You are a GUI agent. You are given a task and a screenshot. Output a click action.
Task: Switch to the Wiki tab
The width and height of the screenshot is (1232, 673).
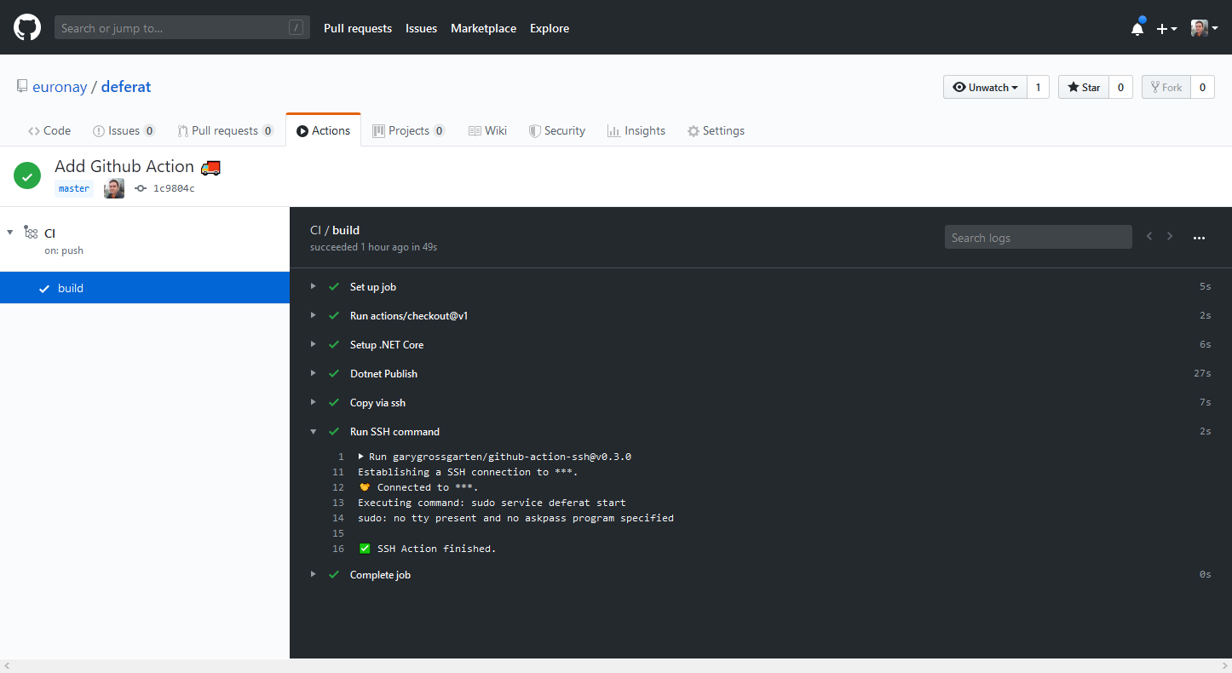[487, 130]
